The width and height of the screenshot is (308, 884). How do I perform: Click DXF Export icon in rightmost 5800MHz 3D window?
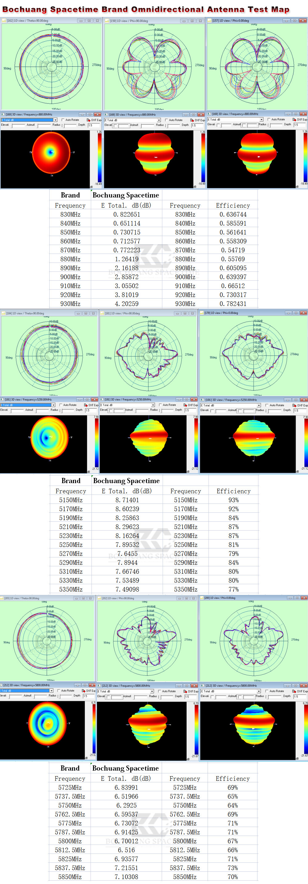pyautogui.click(x=294, y=691)
